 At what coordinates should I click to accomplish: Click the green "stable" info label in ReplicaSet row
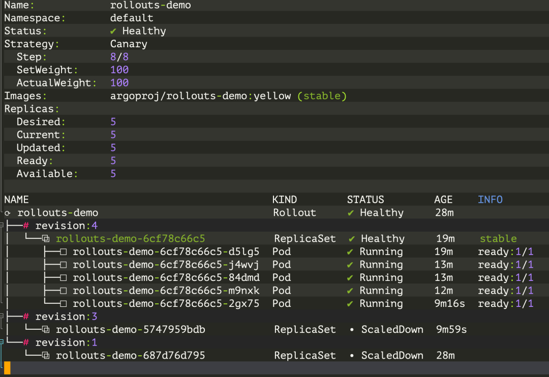click(x=498, y=239)
